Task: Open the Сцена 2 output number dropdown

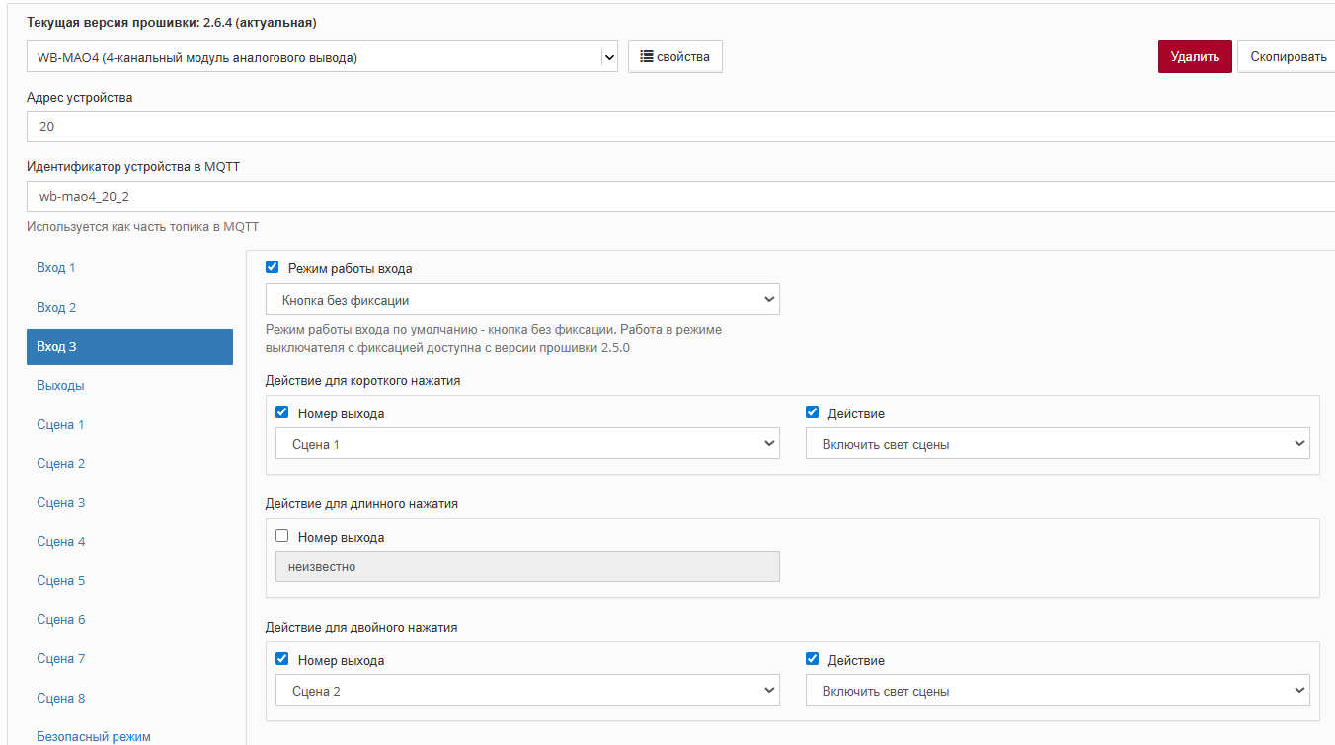Action: coord(527,691)
